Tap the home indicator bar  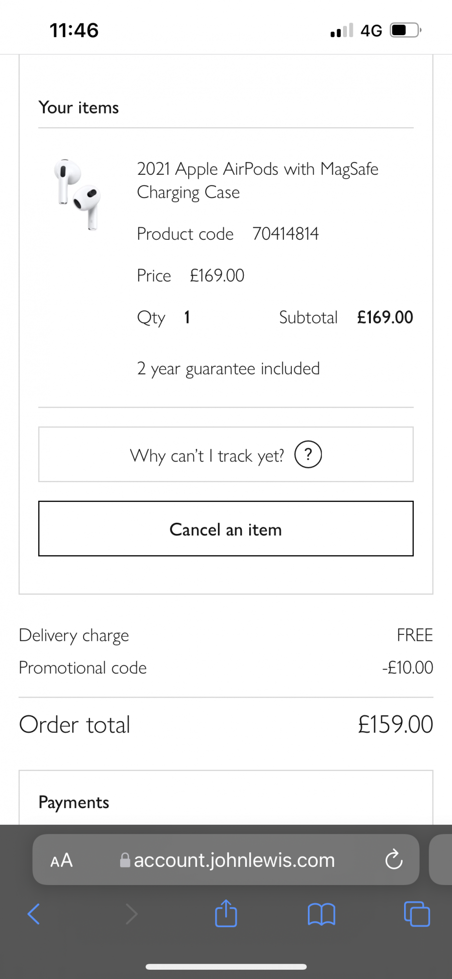[226, 967]
